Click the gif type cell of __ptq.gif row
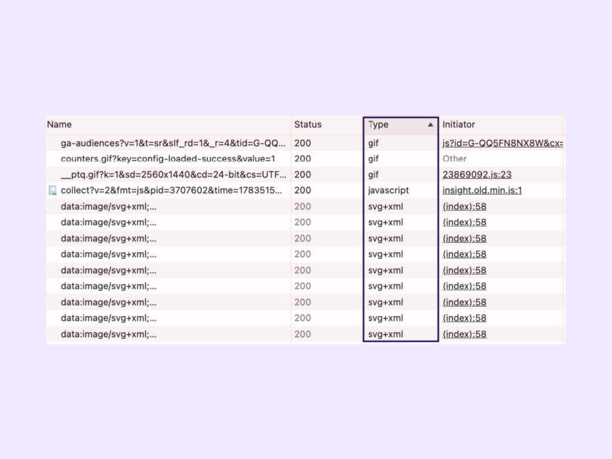This screenshot has width=612, height=459. coord(373,175)
